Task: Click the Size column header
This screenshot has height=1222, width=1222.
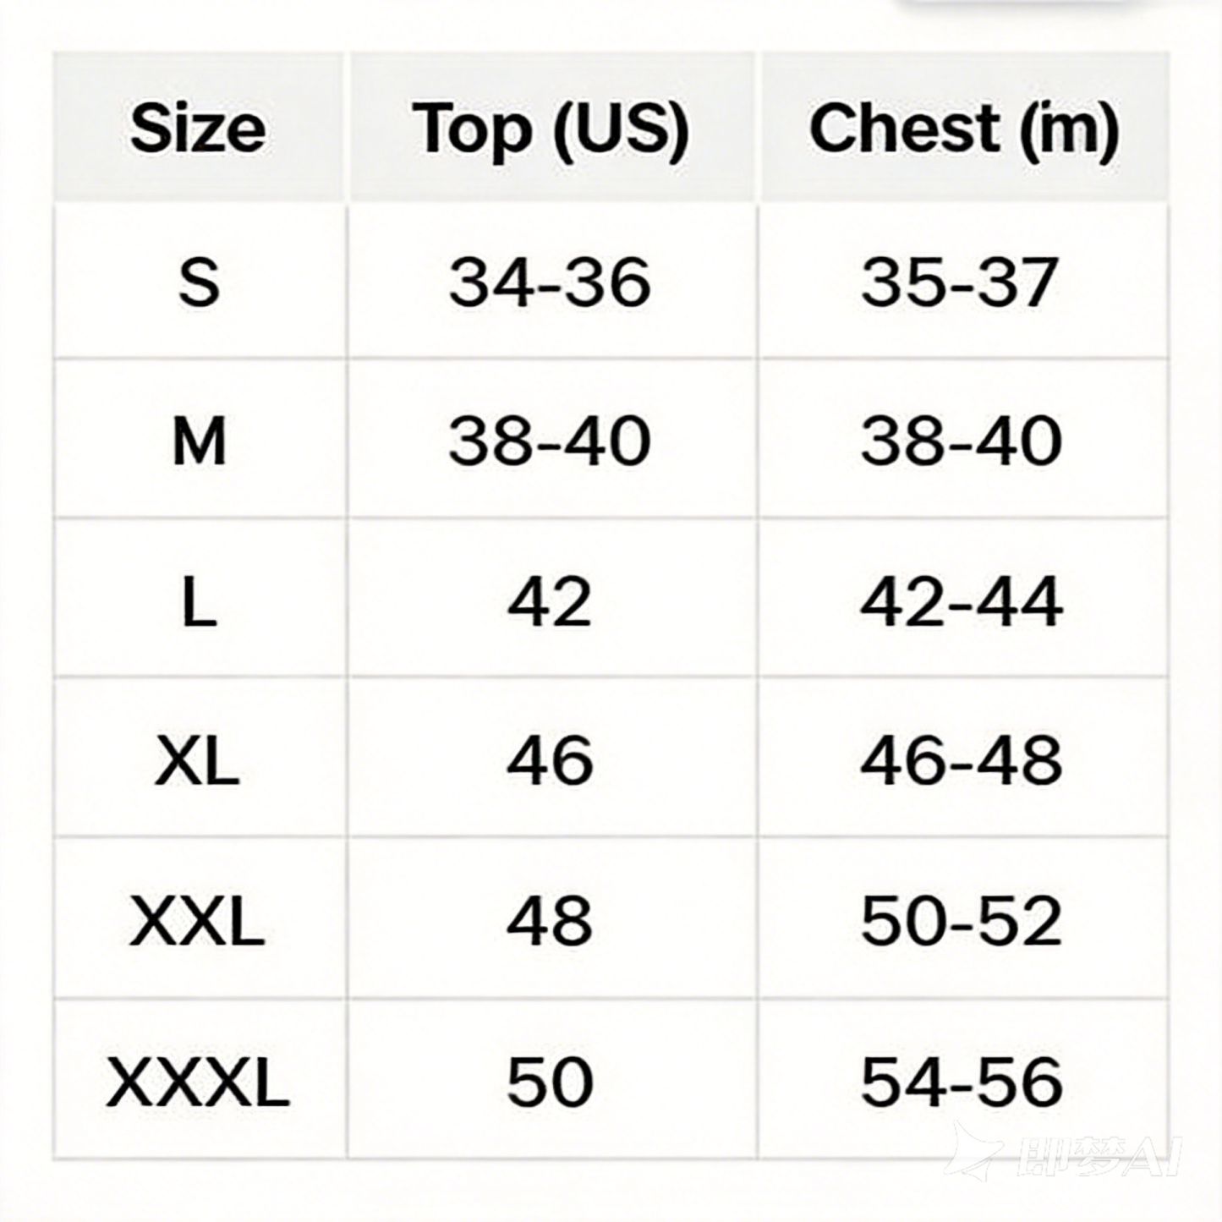Action: point(199,127)
